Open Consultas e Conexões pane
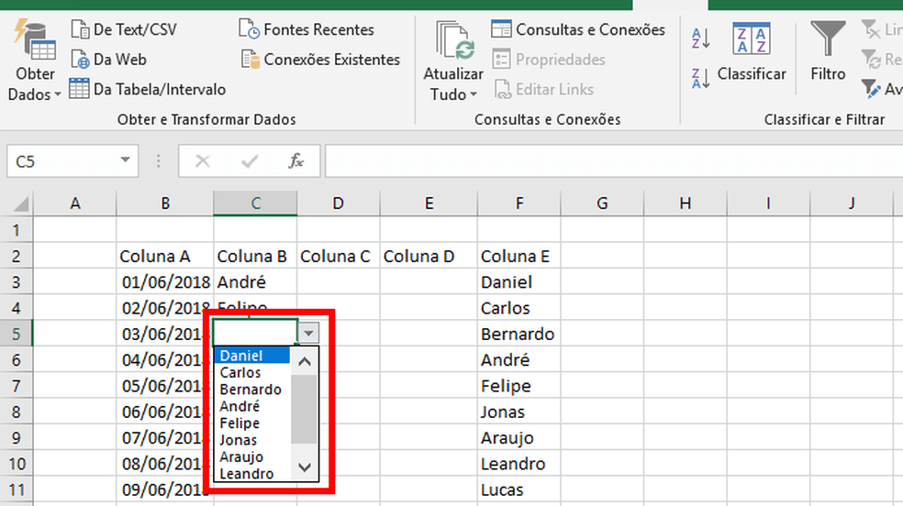 coord(578,30)
